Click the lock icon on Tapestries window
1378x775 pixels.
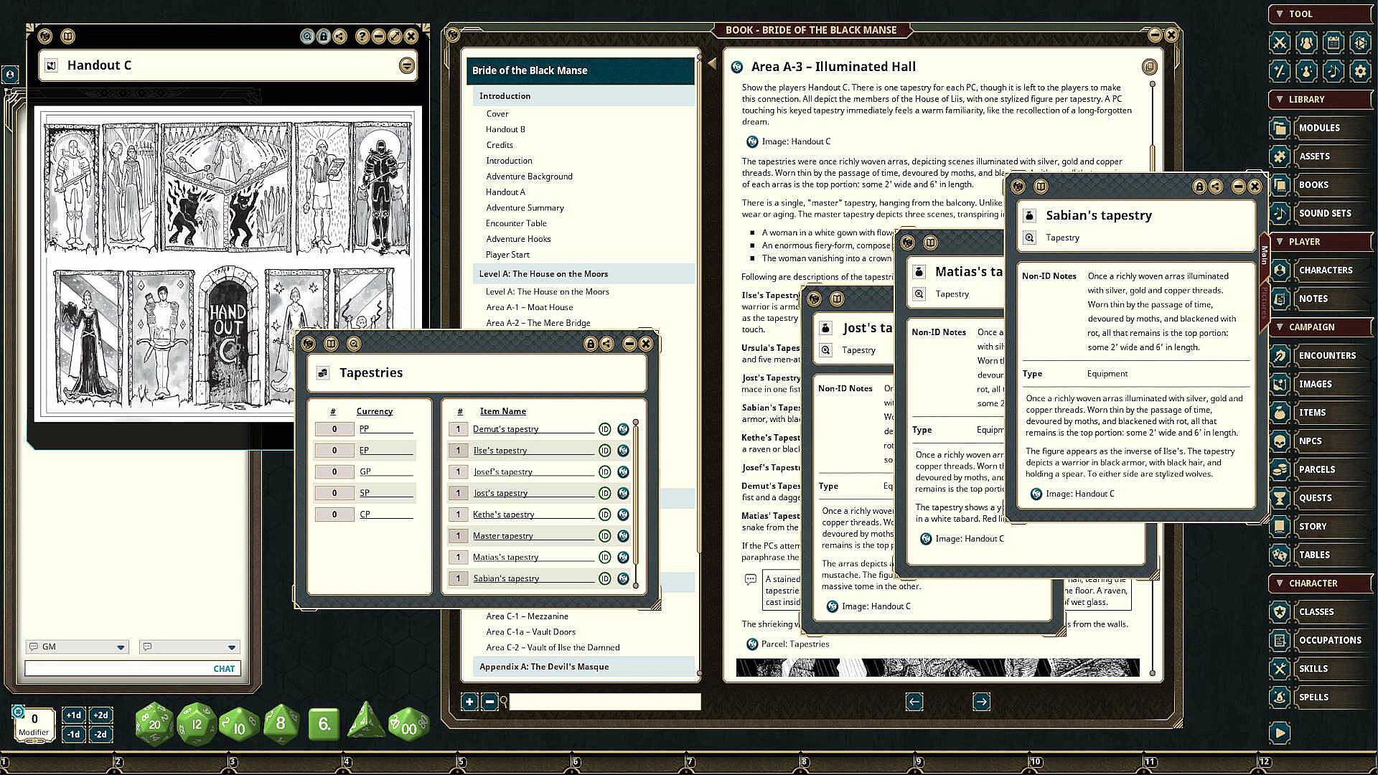tap(591, 344)
